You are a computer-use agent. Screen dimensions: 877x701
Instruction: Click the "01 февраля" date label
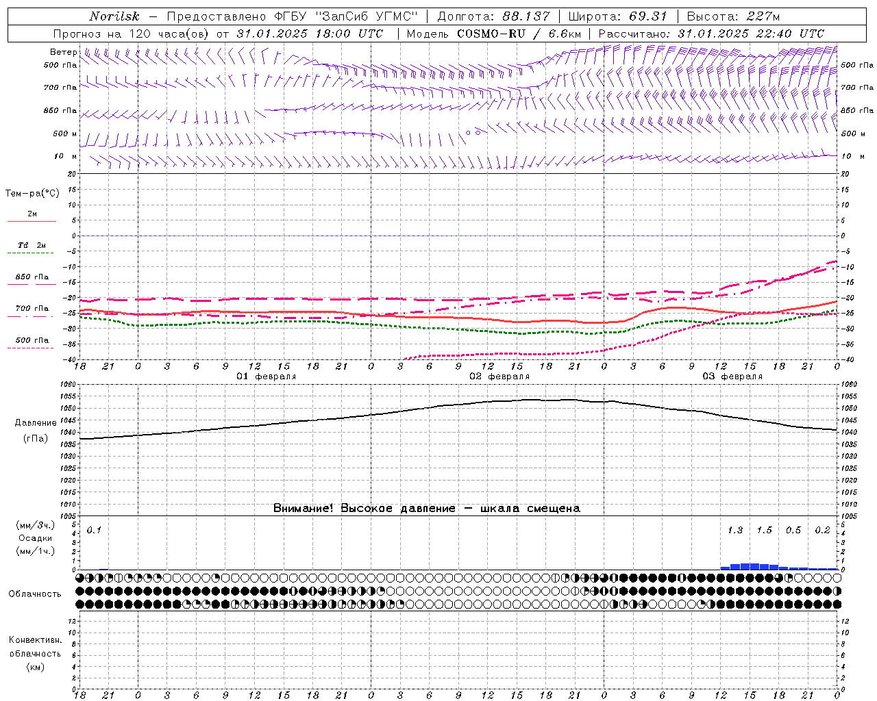267,377
